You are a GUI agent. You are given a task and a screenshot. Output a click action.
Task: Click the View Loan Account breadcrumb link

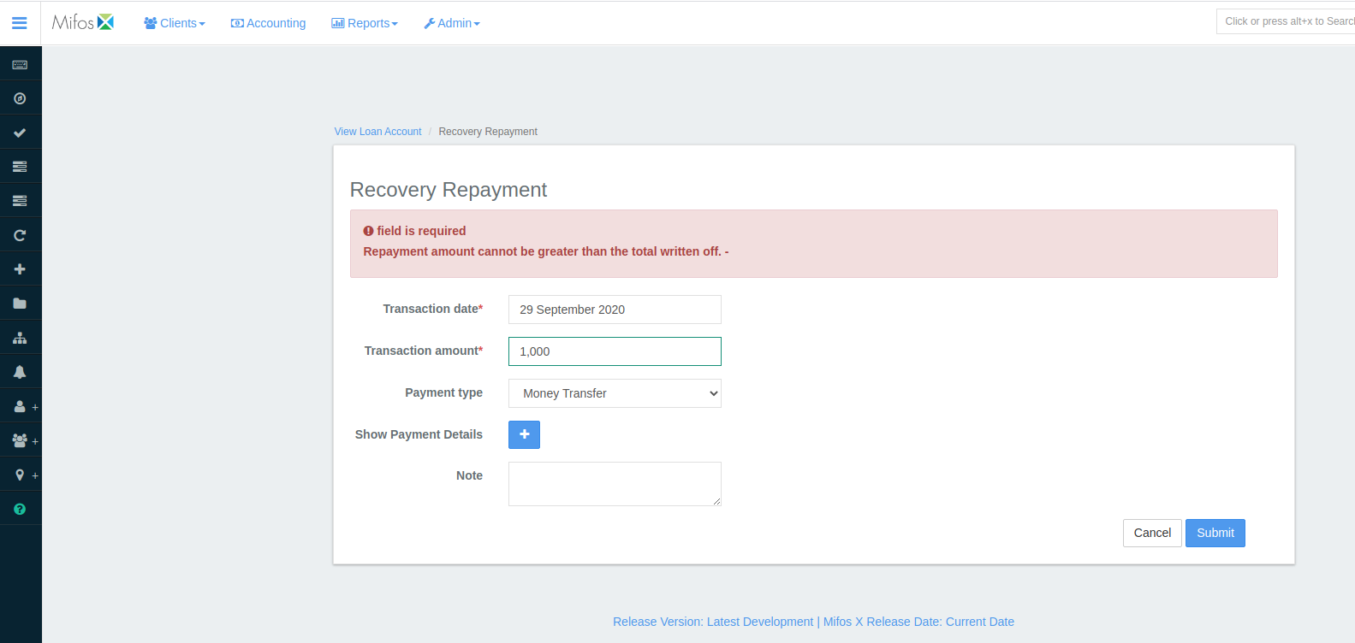click(377, 132)
